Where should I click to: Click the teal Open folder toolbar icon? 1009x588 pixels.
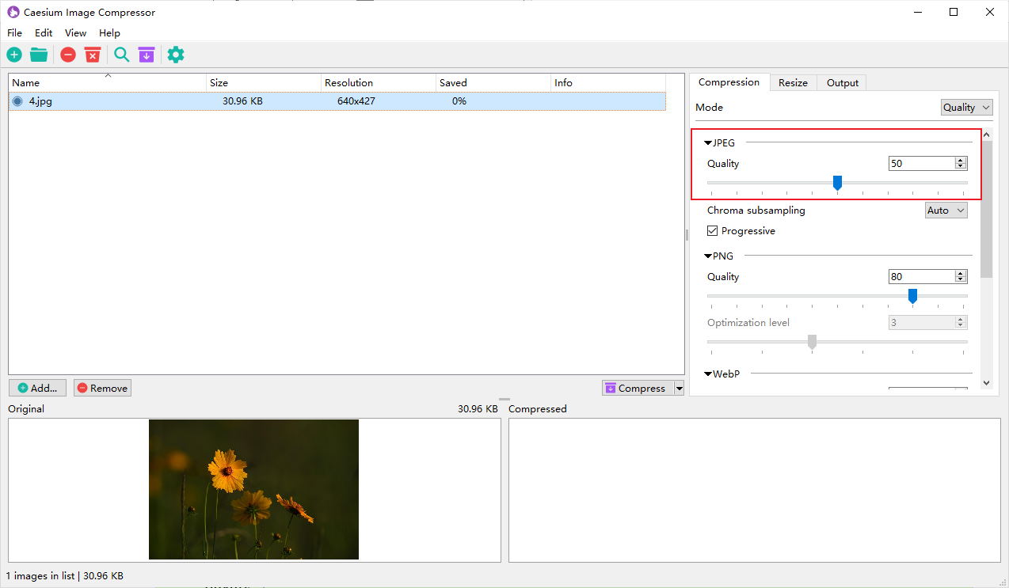[x=39, y=55]
